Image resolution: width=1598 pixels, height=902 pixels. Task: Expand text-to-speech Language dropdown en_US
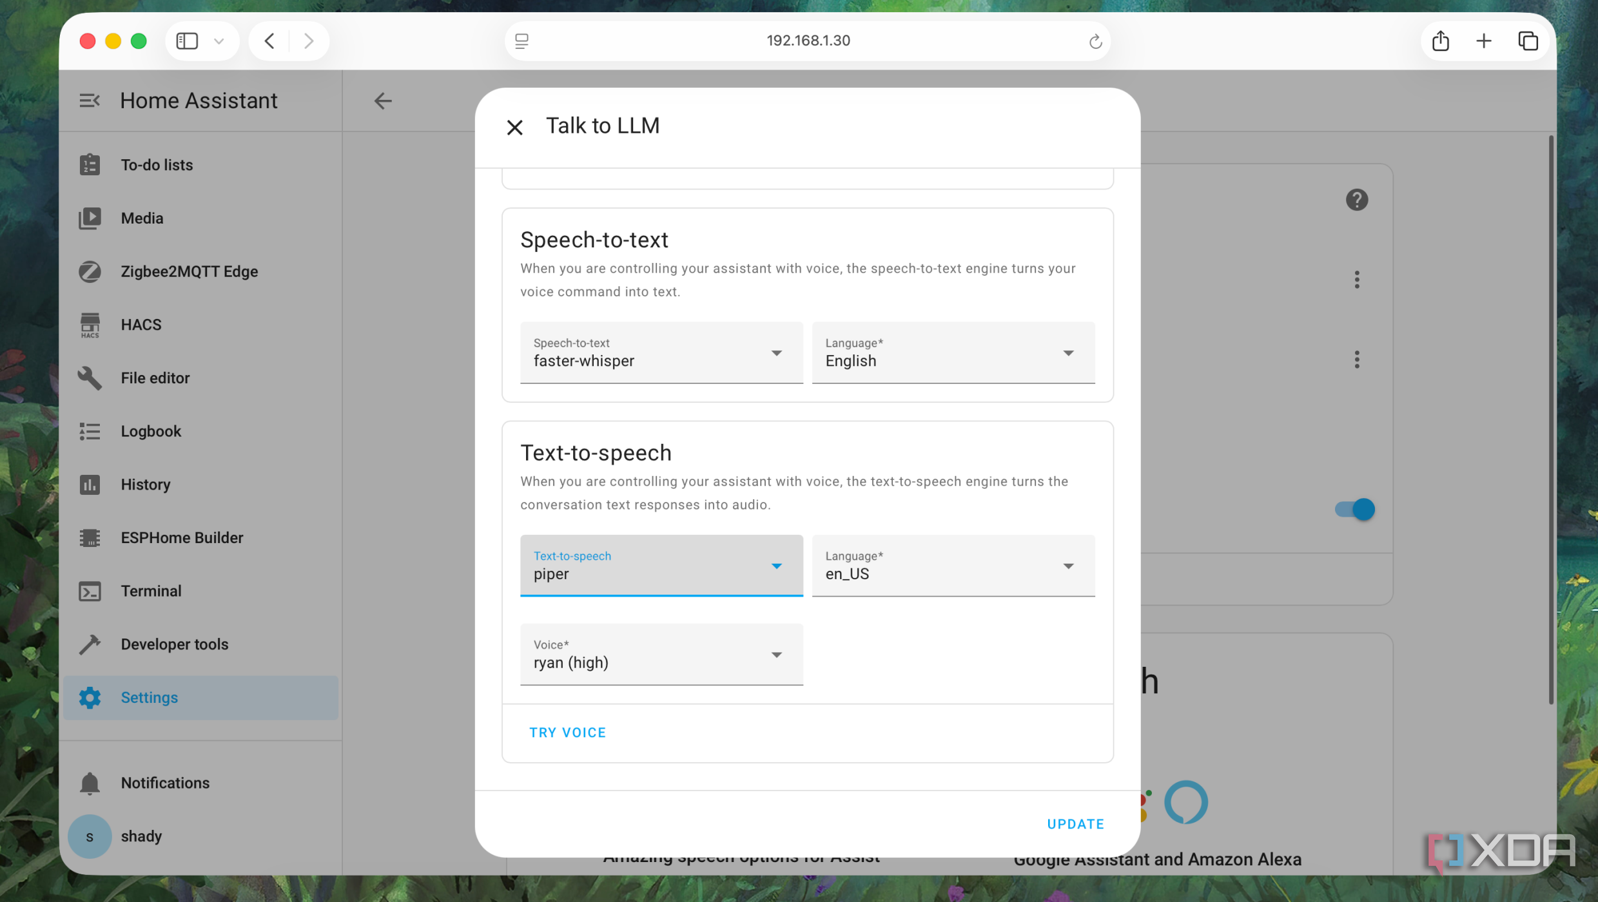click(953, 566)
